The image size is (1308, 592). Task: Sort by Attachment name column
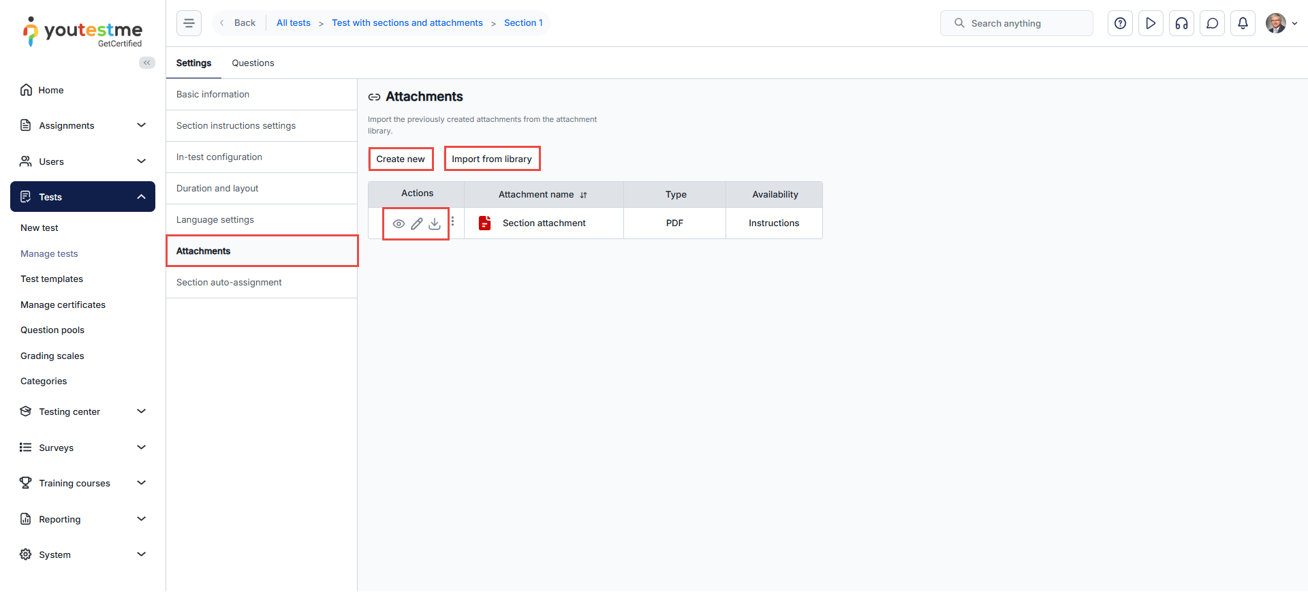coord(583,195)
